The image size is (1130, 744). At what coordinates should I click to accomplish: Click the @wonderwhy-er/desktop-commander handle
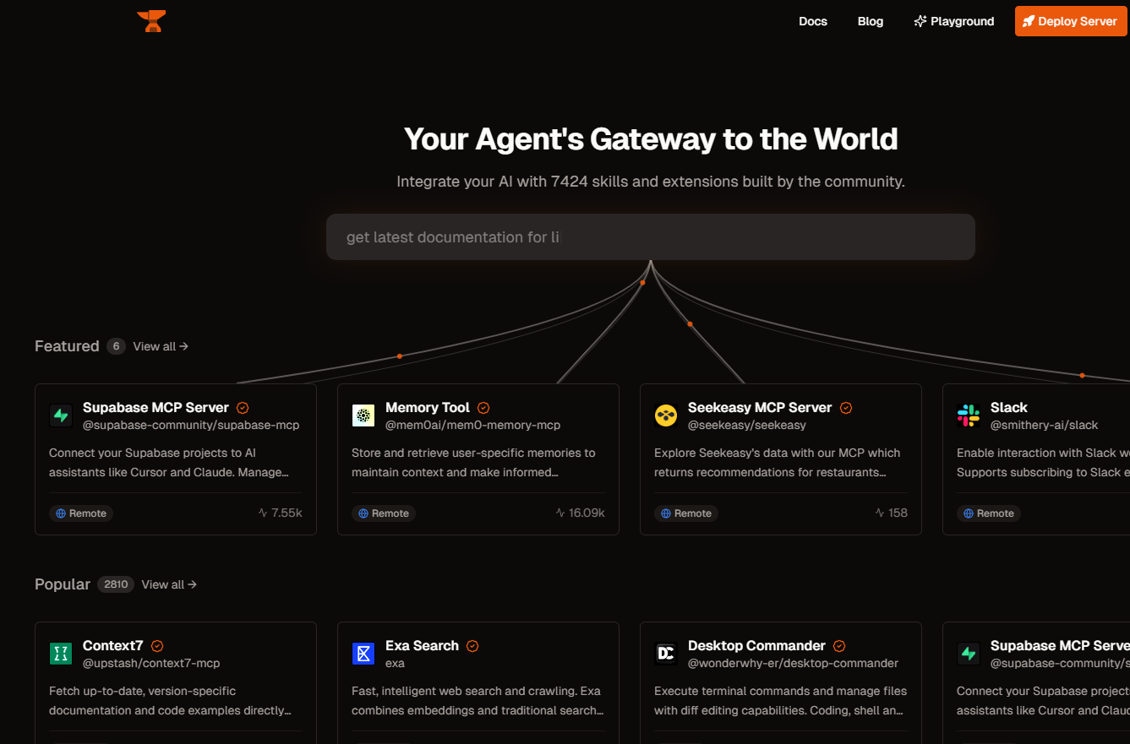coord(794,663)
